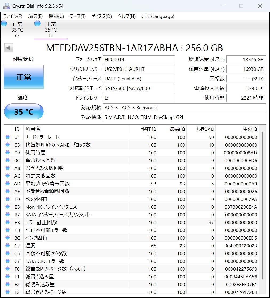Click status orb for 09 使用時間 row
270x298 pixels.
(x=7, y=152)
